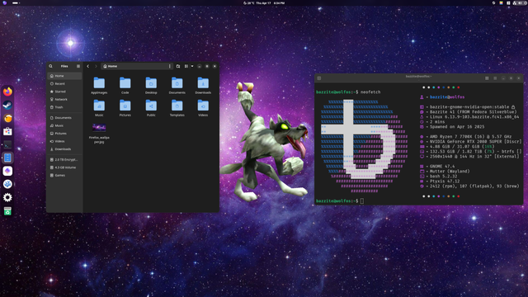The height and width of the screenshot is (297, 528).
Task: Open the Music sidebar bookmark
Action: click(64, 125)
